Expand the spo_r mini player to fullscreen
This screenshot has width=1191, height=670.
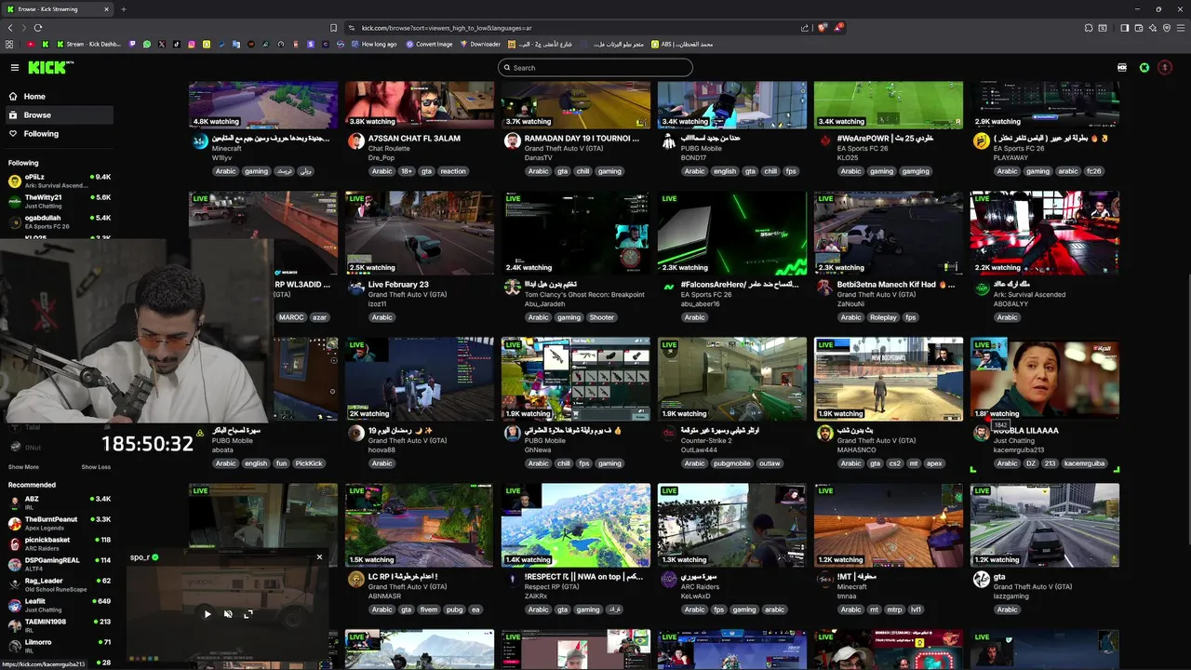click(x=248, y=614)
